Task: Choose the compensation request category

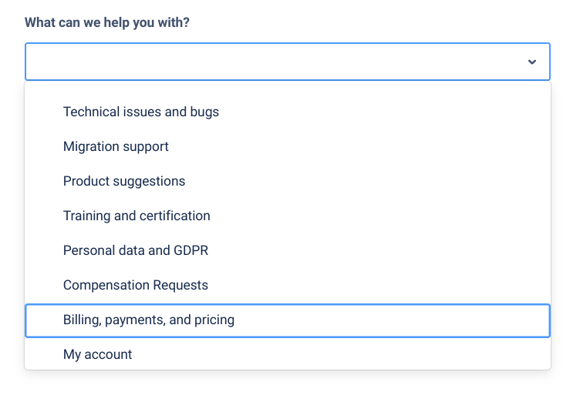Action: click(x=136, y=285)
